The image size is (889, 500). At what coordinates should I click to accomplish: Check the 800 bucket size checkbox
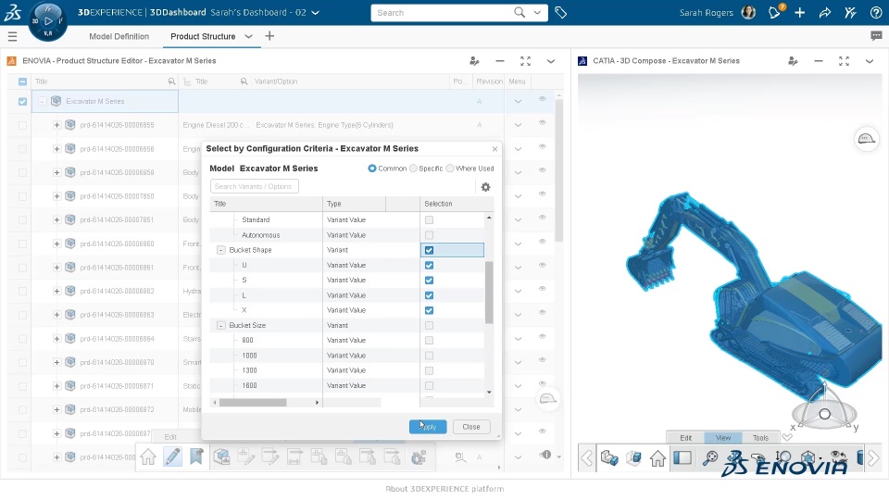point(429,340)
